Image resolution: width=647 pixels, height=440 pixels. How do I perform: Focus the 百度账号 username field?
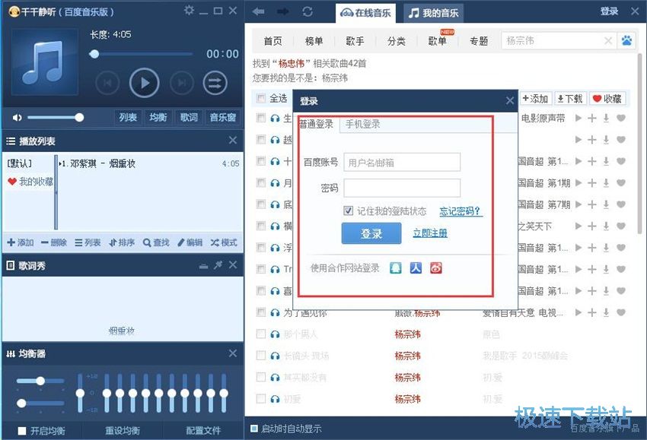click(x=402, y=163)
